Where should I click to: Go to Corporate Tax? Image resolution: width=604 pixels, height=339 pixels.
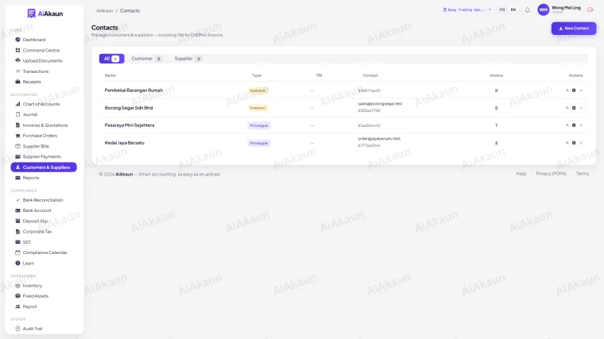37,232
